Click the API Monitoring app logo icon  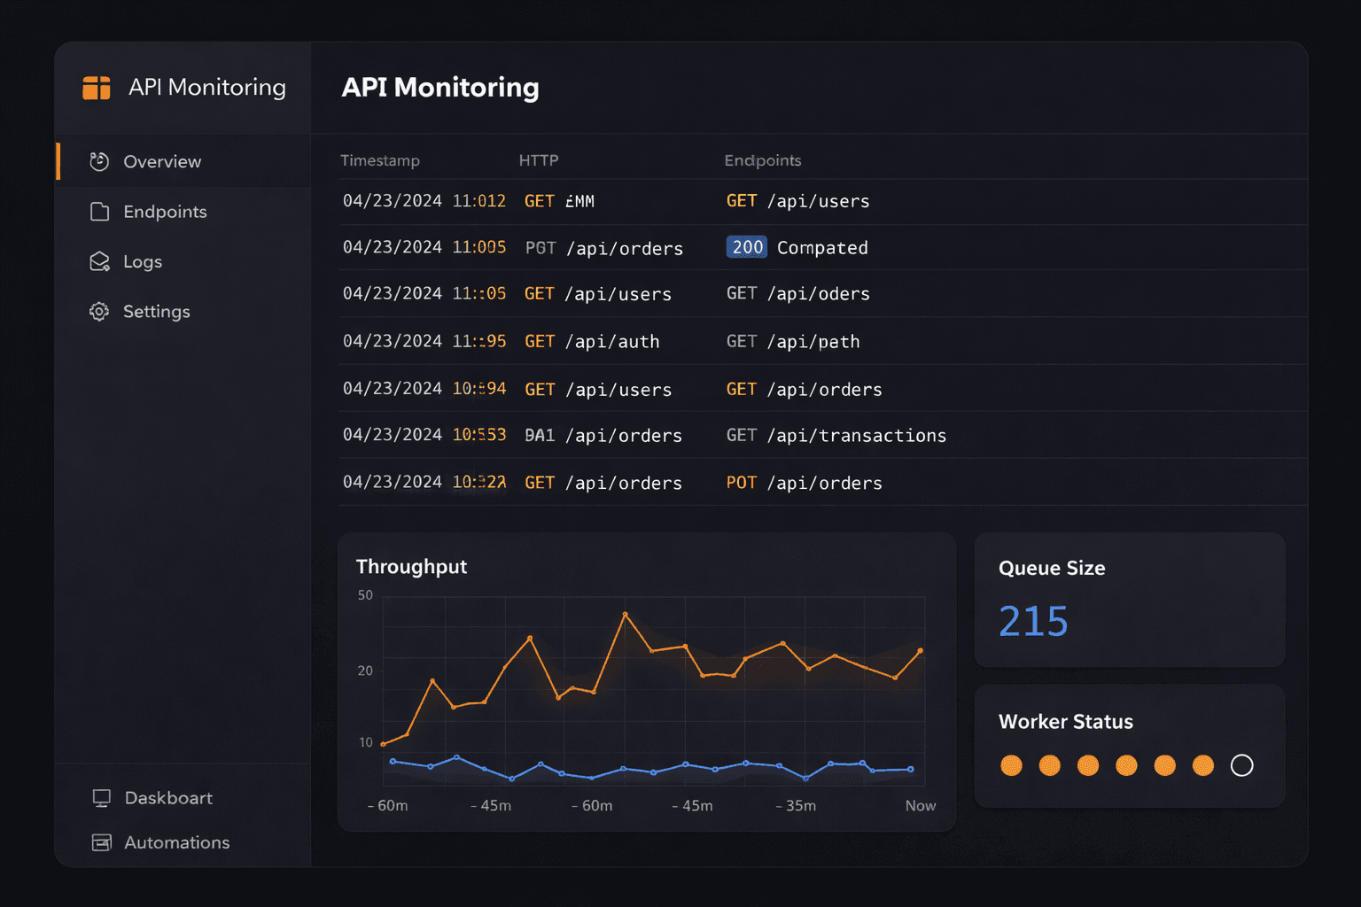coord(95,87)
